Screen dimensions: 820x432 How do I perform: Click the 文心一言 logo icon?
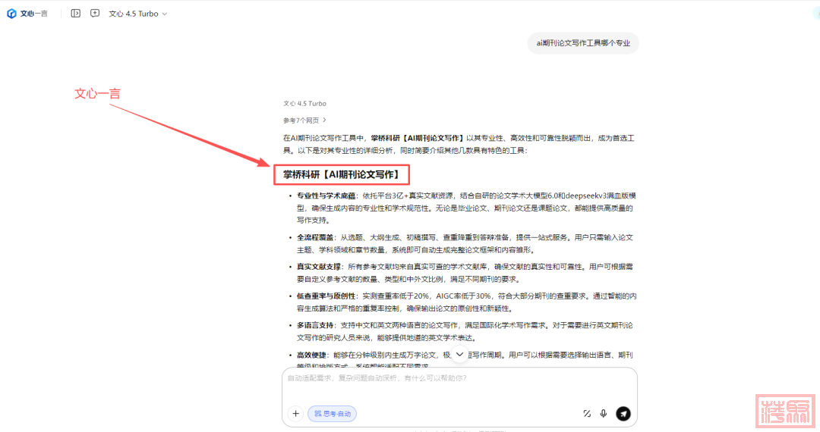click(x=11, y=14)
